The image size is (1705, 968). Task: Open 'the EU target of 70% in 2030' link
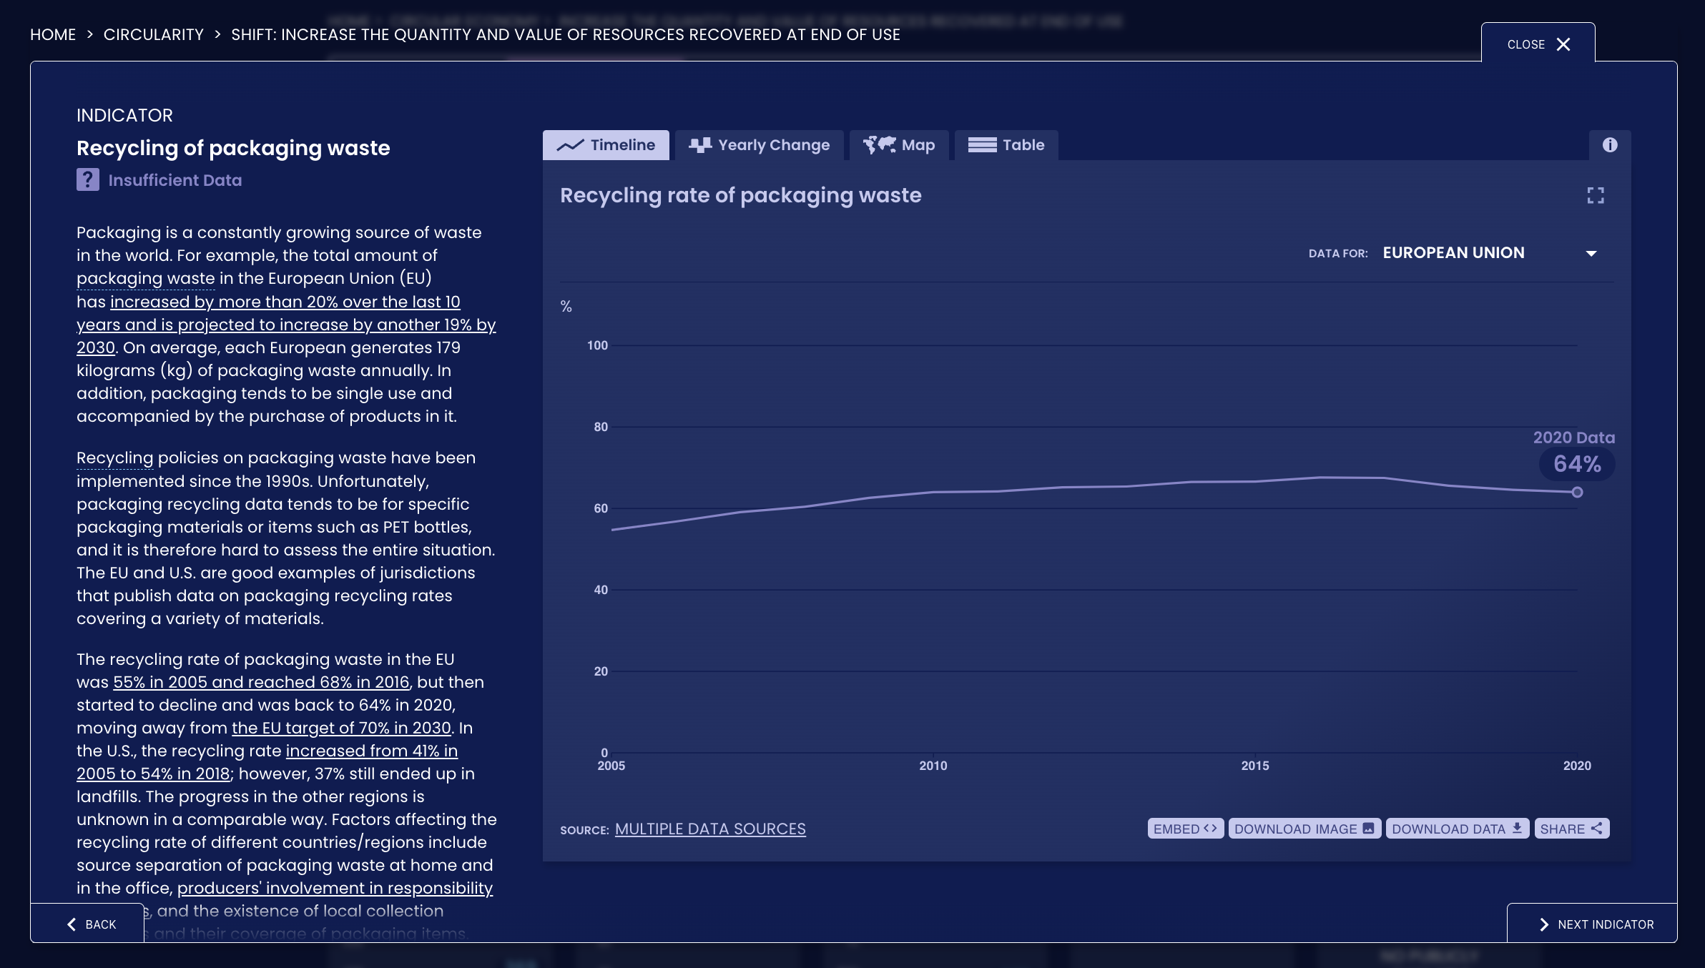(341, 728)
